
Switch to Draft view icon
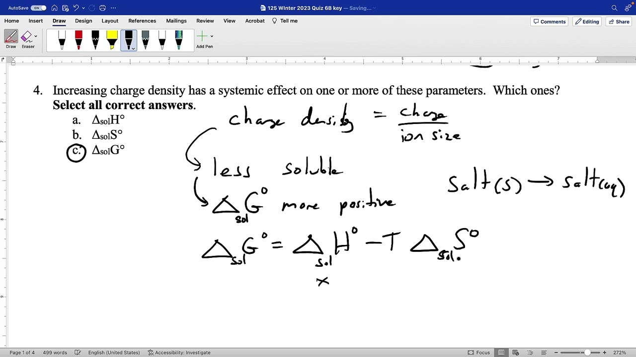point(544,353)
